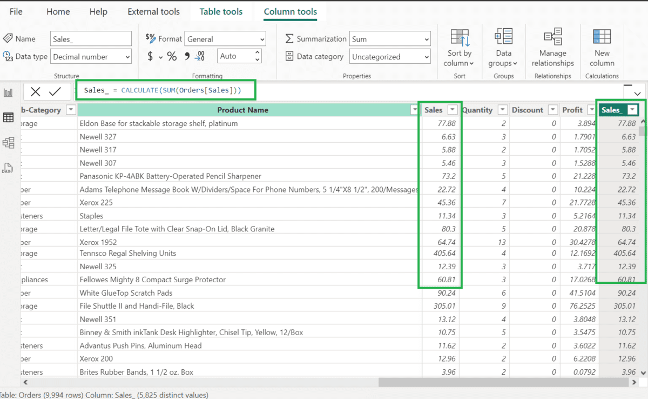The width and height of the screenshot is (648, 399).
Task: Switch to the Table tools tab
Action: coord(221,11)
